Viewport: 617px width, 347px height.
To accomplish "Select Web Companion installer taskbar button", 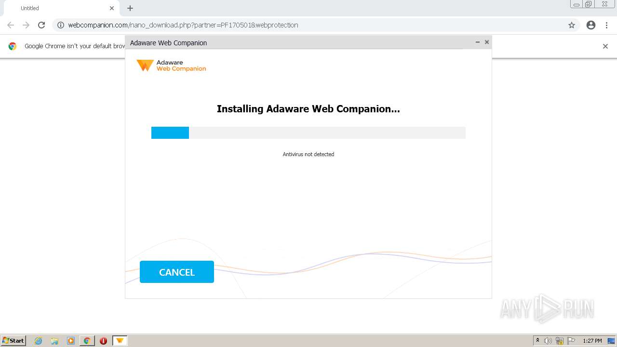I will (x=120, y=341).
